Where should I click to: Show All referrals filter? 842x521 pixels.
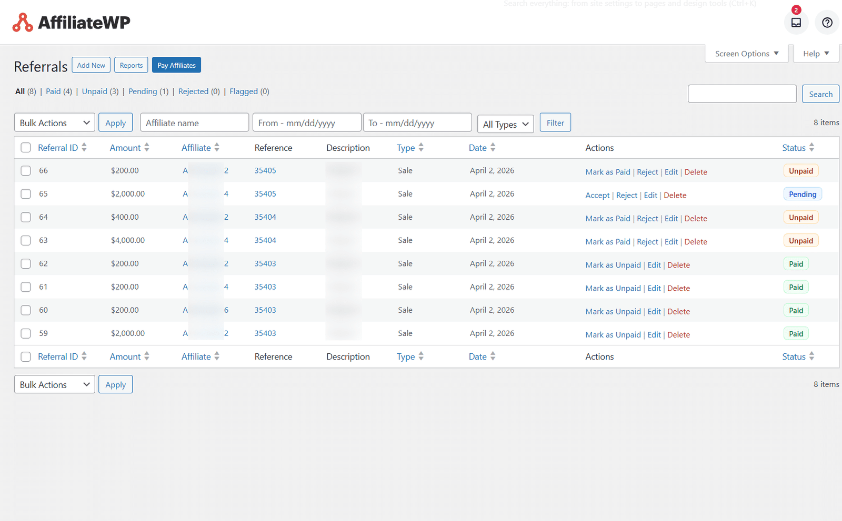[20, 91]
